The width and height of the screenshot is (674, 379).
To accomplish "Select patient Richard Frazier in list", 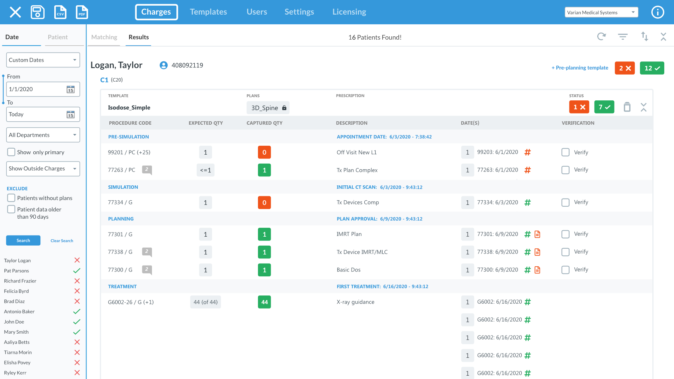I will tap(42, 281).
